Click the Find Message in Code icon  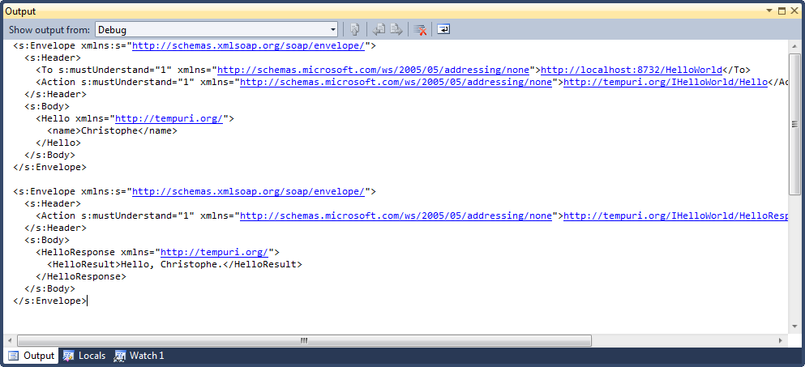tap(355, 30)
